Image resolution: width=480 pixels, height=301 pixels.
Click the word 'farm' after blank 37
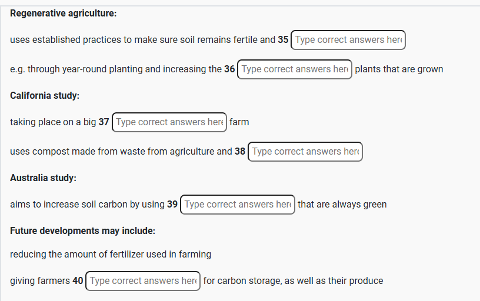click(239, 122)
